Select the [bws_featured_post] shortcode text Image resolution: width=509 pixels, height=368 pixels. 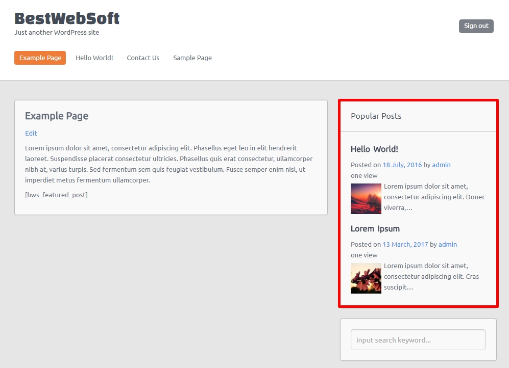coord(56,195)
